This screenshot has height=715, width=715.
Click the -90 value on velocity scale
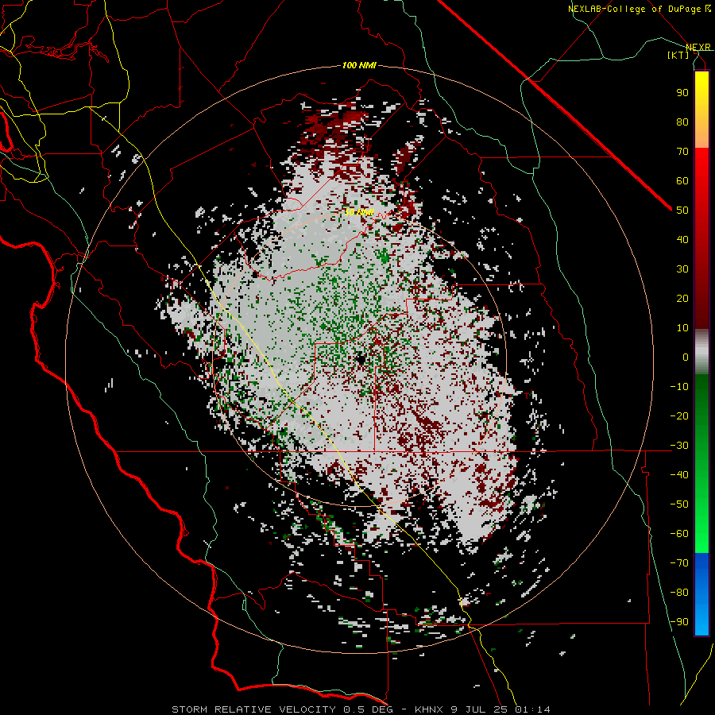(679, 622)
